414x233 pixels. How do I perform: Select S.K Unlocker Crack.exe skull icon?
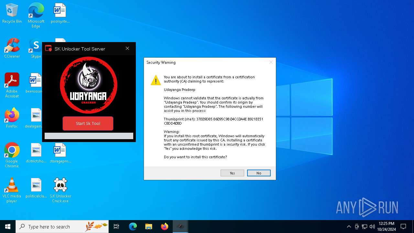pyautogui.click(x=60, y=190)
